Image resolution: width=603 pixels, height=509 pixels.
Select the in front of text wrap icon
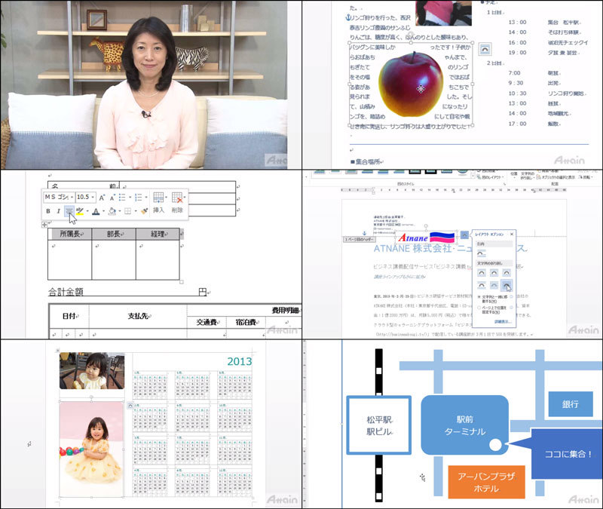click(x=507, y=285)
